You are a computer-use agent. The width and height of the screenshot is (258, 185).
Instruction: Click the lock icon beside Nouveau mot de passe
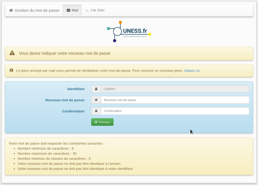[96, 100]
